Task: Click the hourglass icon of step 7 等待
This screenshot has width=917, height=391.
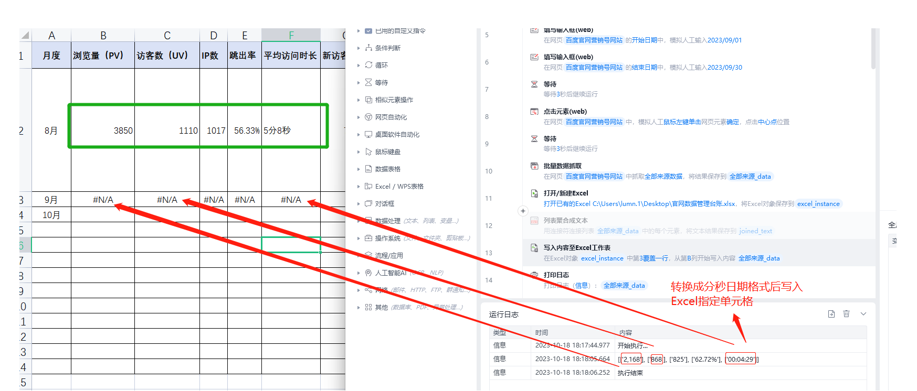Action: pos(534,84)
